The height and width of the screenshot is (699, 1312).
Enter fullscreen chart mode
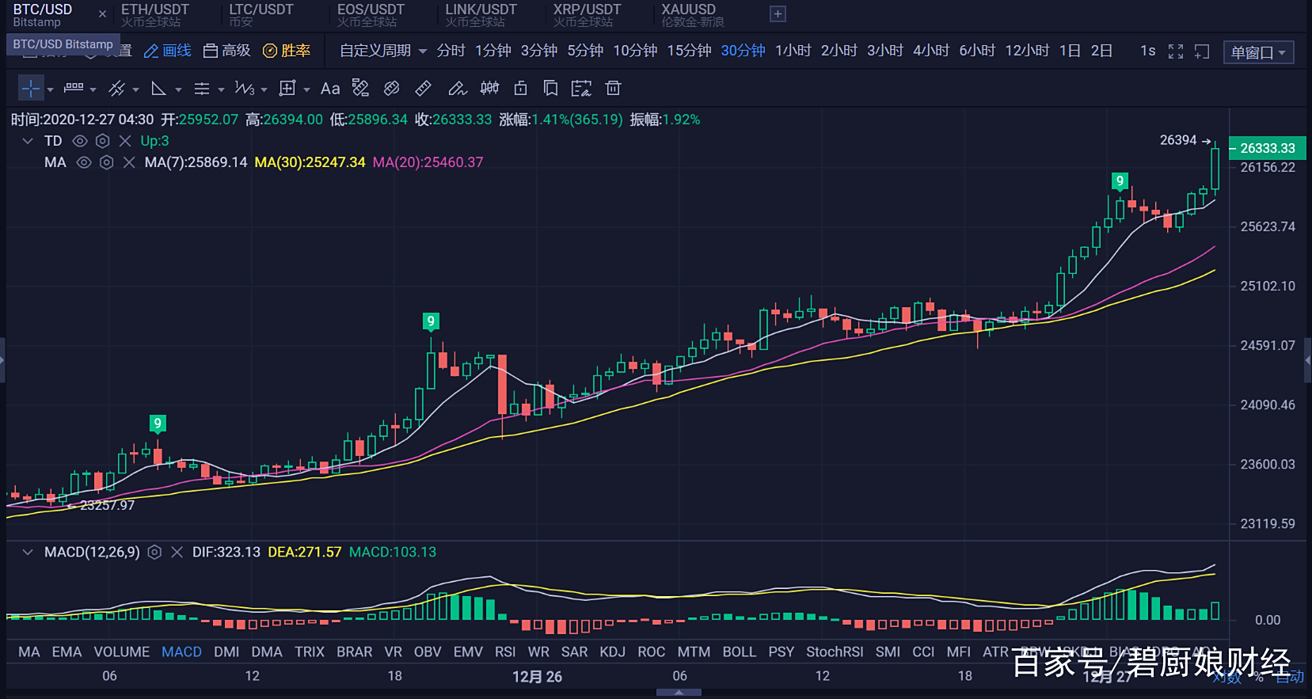1176,51
